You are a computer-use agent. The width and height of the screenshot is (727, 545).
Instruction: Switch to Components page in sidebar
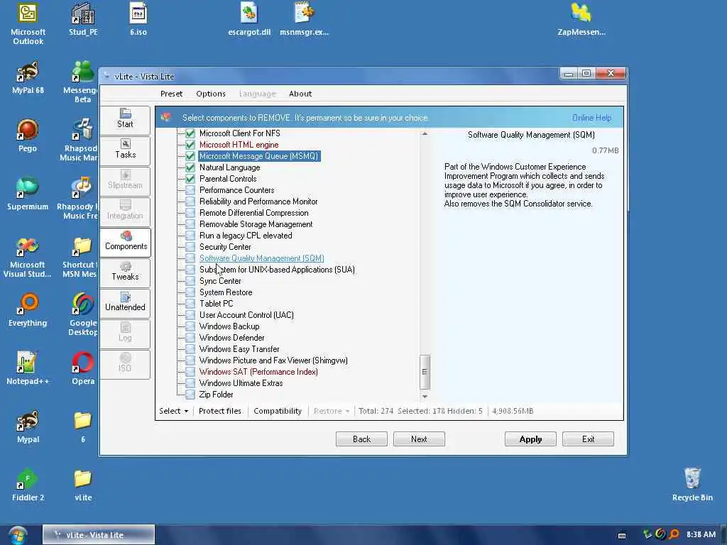click(x=125, y=241)
